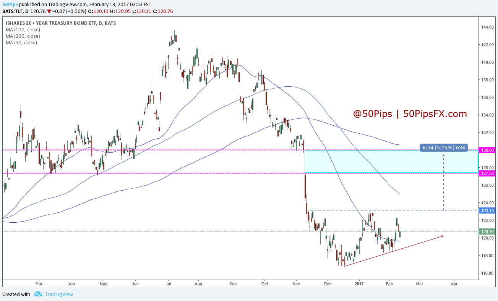Click the Feb label on time axis
The image size is (498, 301).
[x=389, y=284]
